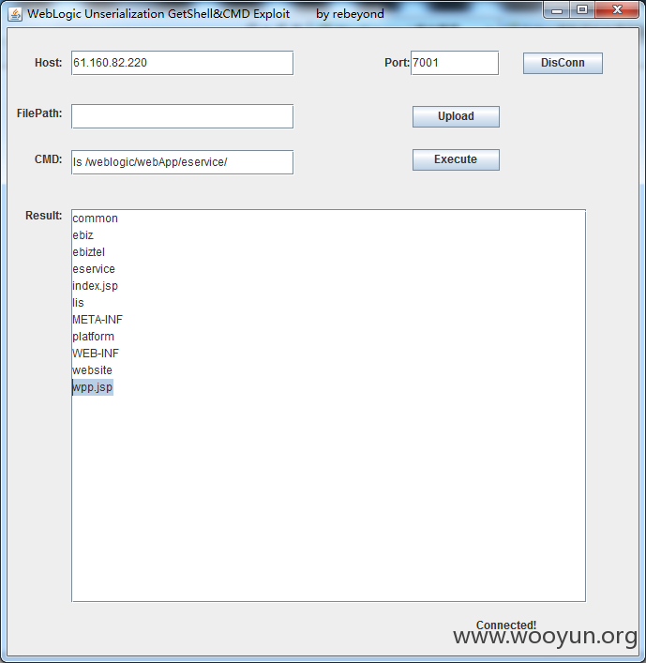Click the 'Result:' label

click(43, 216)
